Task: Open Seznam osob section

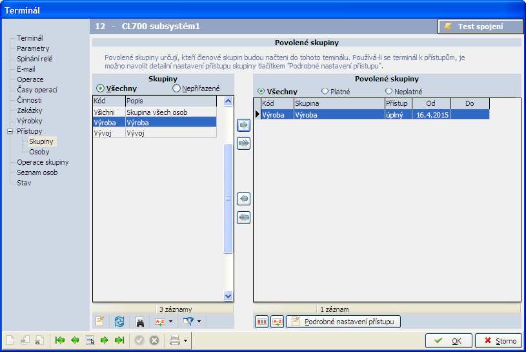Action: tap(37, 172)
